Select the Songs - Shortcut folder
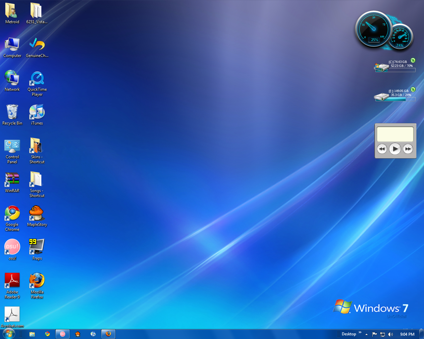 37,185
